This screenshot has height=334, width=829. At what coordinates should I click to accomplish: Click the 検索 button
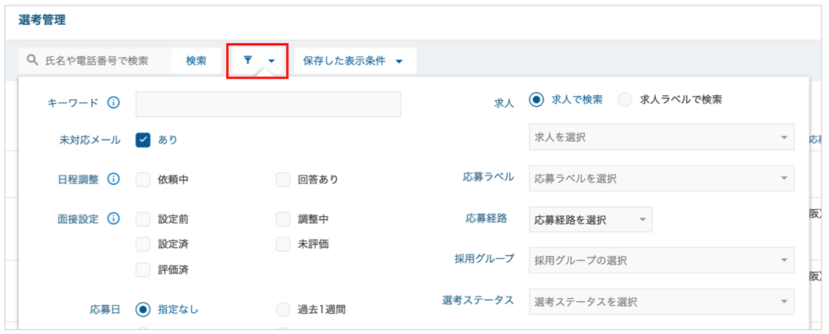point(197,61)
